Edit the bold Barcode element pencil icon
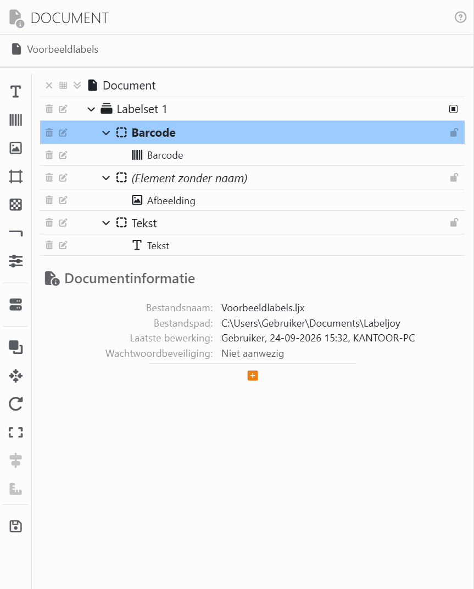This screenshot has width=474, height=589. tap(63, 132)
